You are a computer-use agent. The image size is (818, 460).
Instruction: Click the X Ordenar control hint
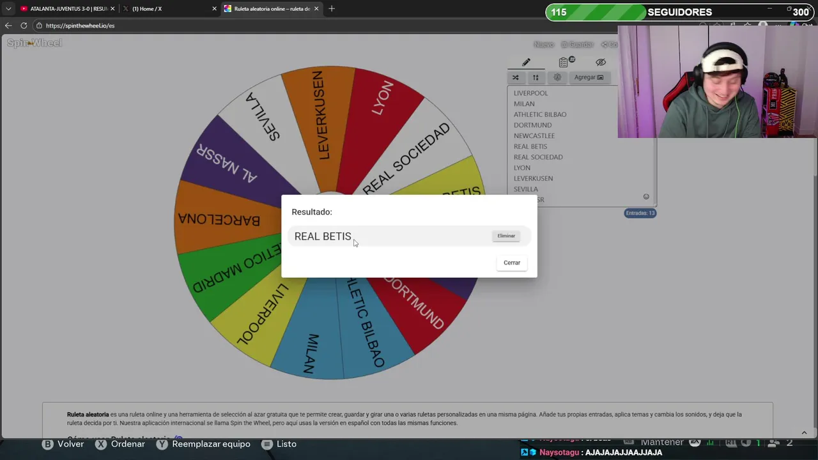click(120, 444)
